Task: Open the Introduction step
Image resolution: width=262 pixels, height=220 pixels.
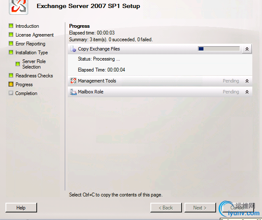Action: [x=27, y=26]
